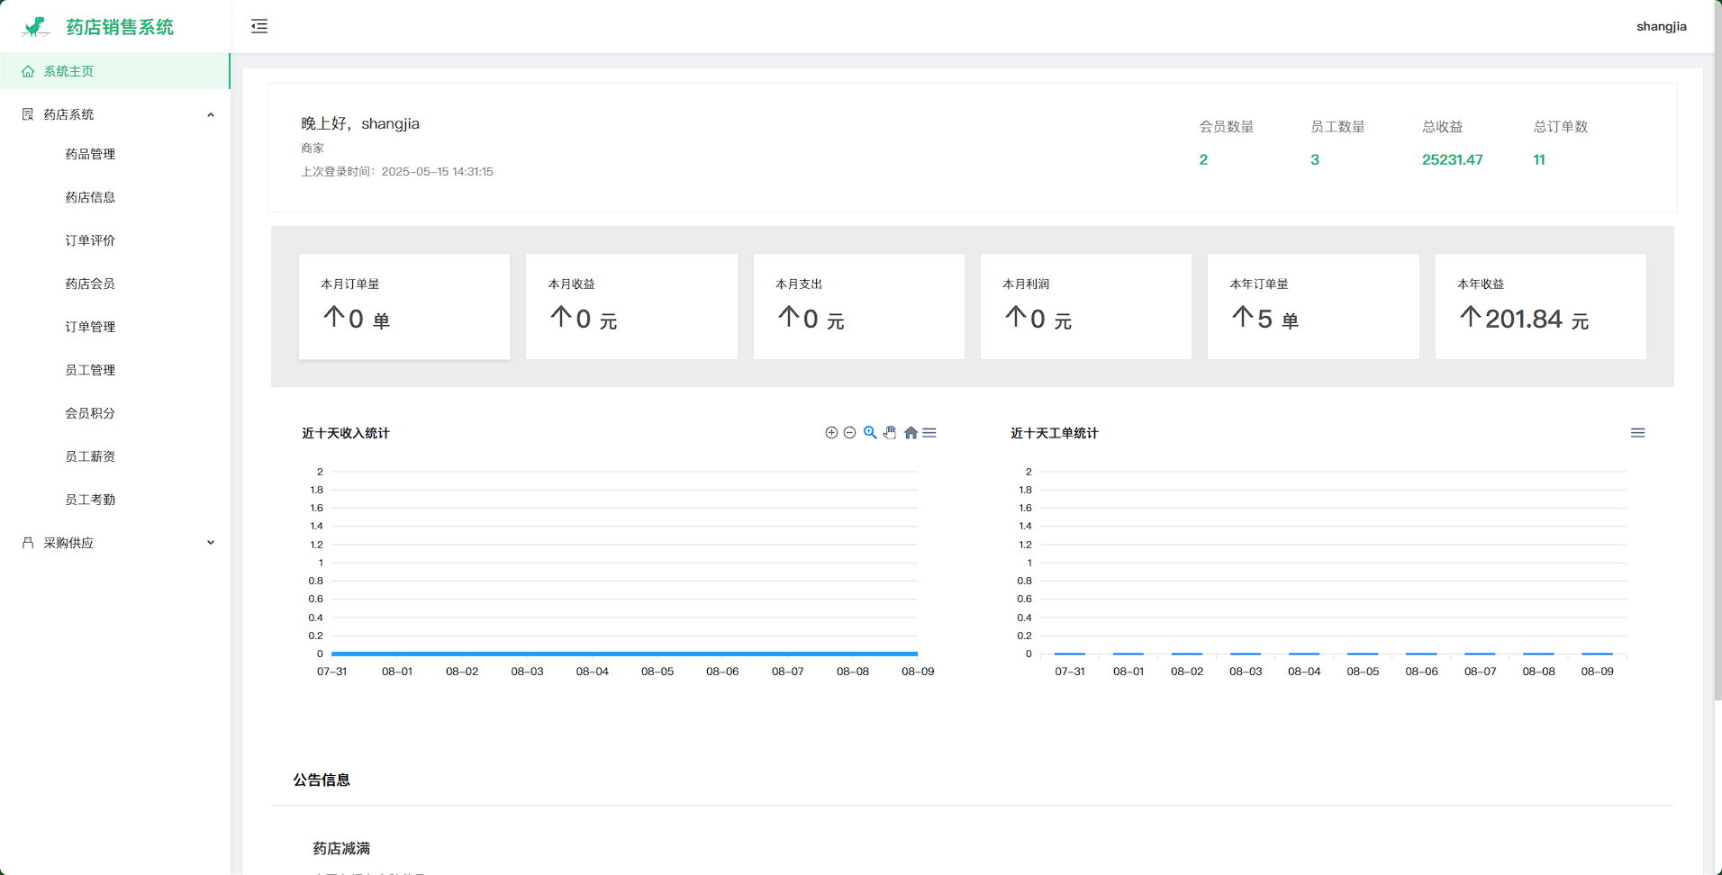This screenshot has height=875, width=1722.
Task: Click zoom in icon on income chart
Action: pyautogui.click(x=831, y=433)
